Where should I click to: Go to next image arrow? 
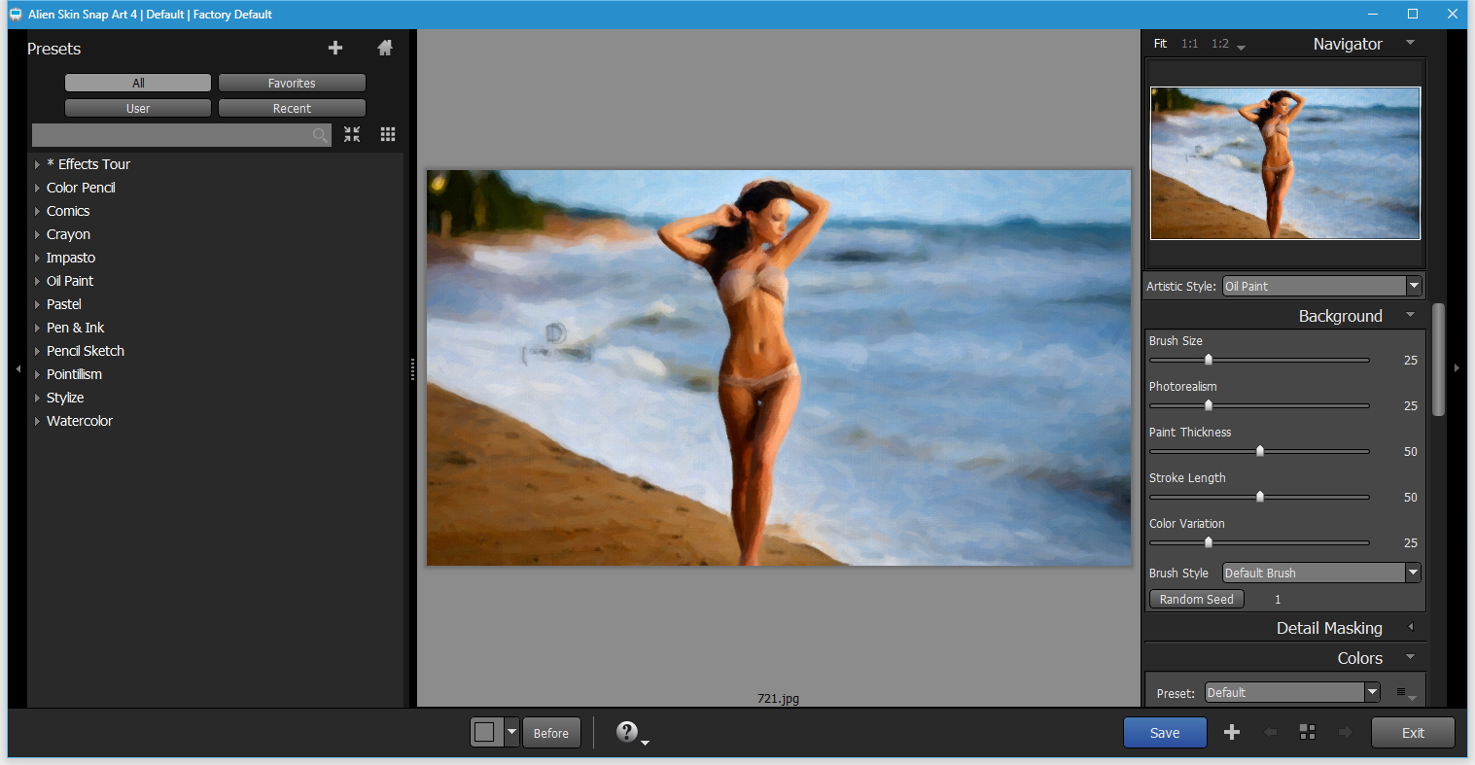(x=1345, y=732)
